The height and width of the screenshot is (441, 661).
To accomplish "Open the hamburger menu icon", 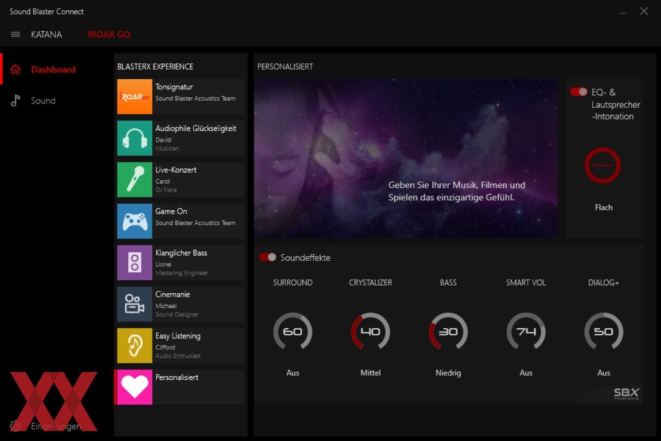I will pos(16,35).
